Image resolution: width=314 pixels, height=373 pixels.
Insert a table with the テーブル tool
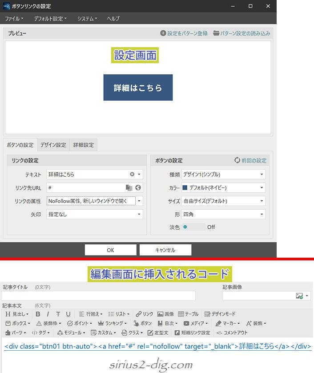click(188, 314)
